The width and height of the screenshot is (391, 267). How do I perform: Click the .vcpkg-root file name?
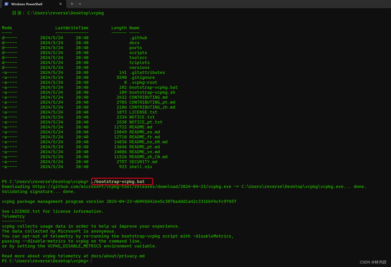[143, 82]
